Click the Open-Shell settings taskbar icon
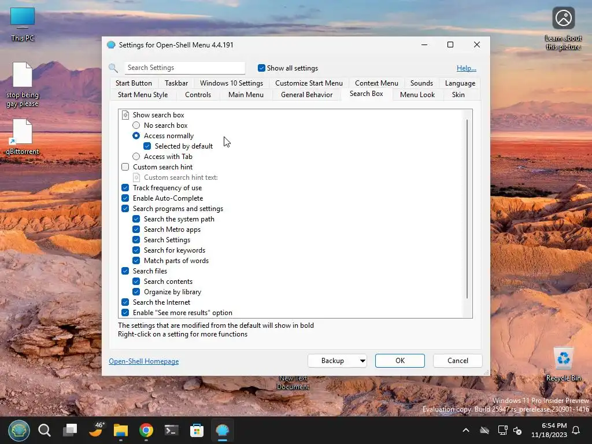The height and width of the screenshot is (444, 592). coord(223,430)
